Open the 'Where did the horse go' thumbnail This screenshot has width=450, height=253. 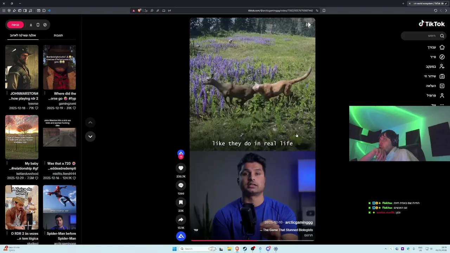click(x=59, y=67)
